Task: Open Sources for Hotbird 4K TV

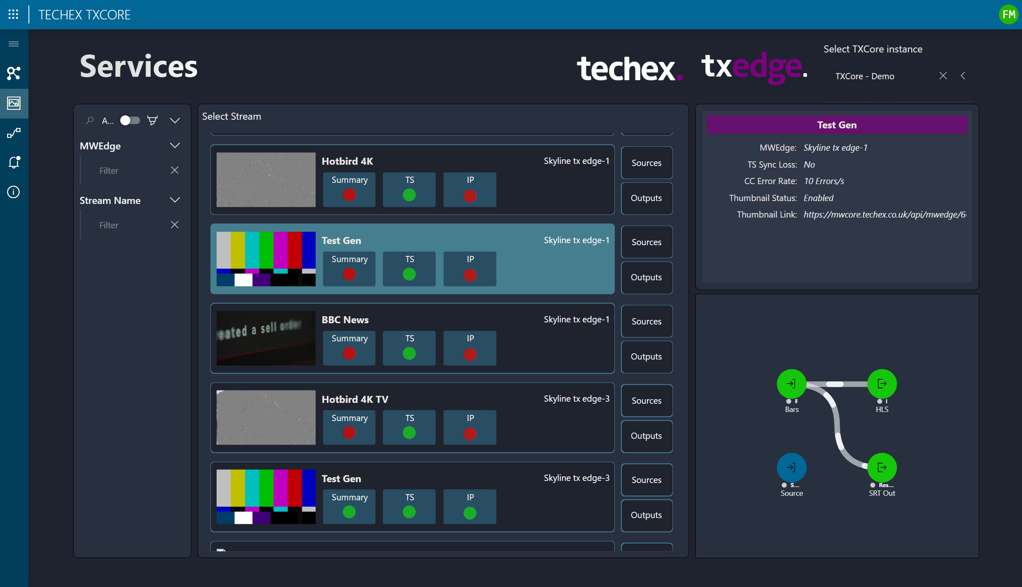Action: click(647, 400)
